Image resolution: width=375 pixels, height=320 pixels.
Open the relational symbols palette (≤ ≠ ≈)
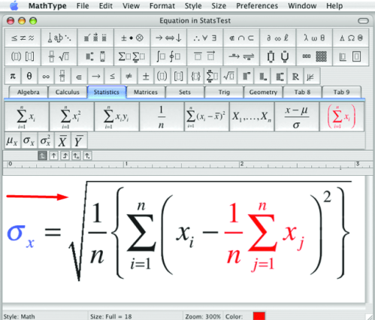point(23,38)
